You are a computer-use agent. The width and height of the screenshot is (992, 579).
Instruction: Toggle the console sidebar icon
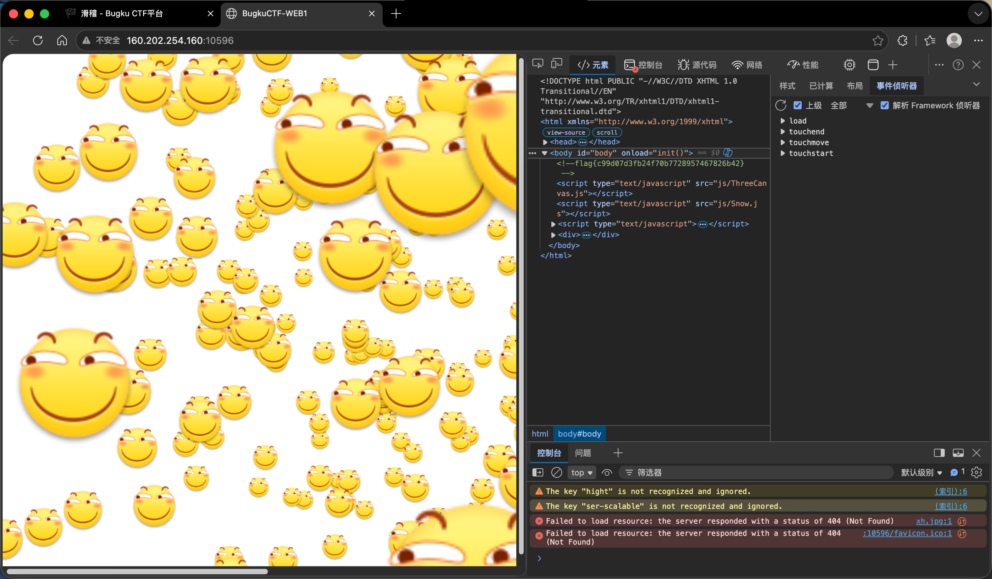[x=538, y=472]
